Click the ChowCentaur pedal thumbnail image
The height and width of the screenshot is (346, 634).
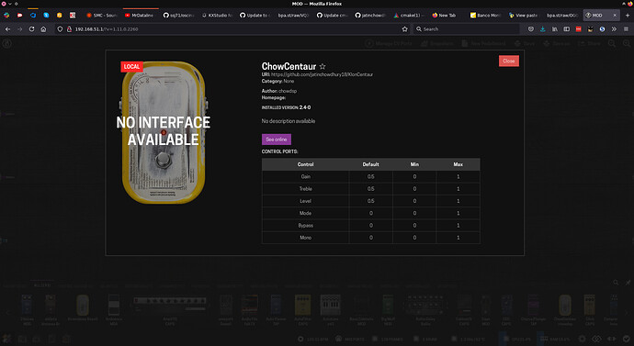click(164, 132)
